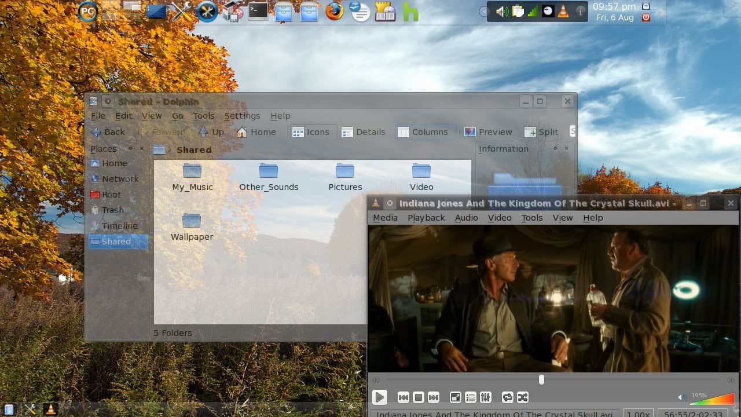741x417 pixels.
Task: Open PCLinuxOS start menu icon
Action: click(x=88, y=11)
